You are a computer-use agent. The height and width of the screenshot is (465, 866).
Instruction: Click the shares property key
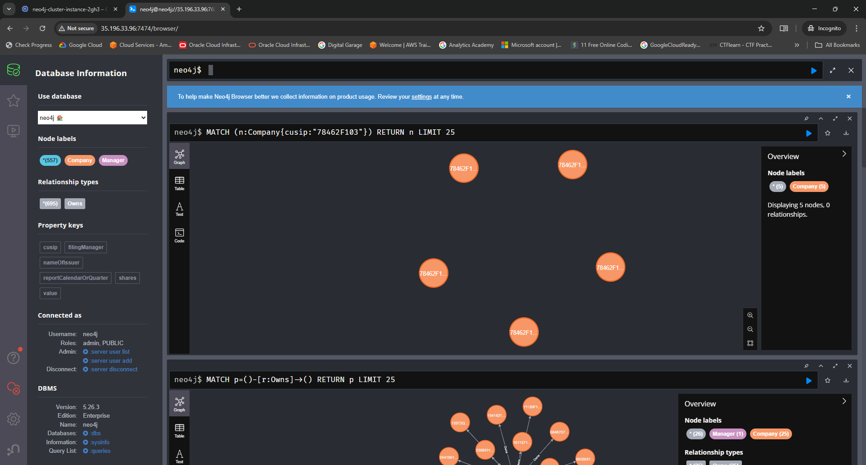[x=128, y=278]
